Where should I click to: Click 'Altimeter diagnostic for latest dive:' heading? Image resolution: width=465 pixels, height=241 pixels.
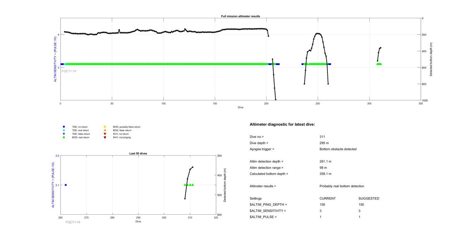click(282, 124)
